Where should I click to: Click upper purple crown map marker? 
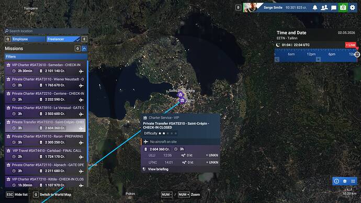180,94
